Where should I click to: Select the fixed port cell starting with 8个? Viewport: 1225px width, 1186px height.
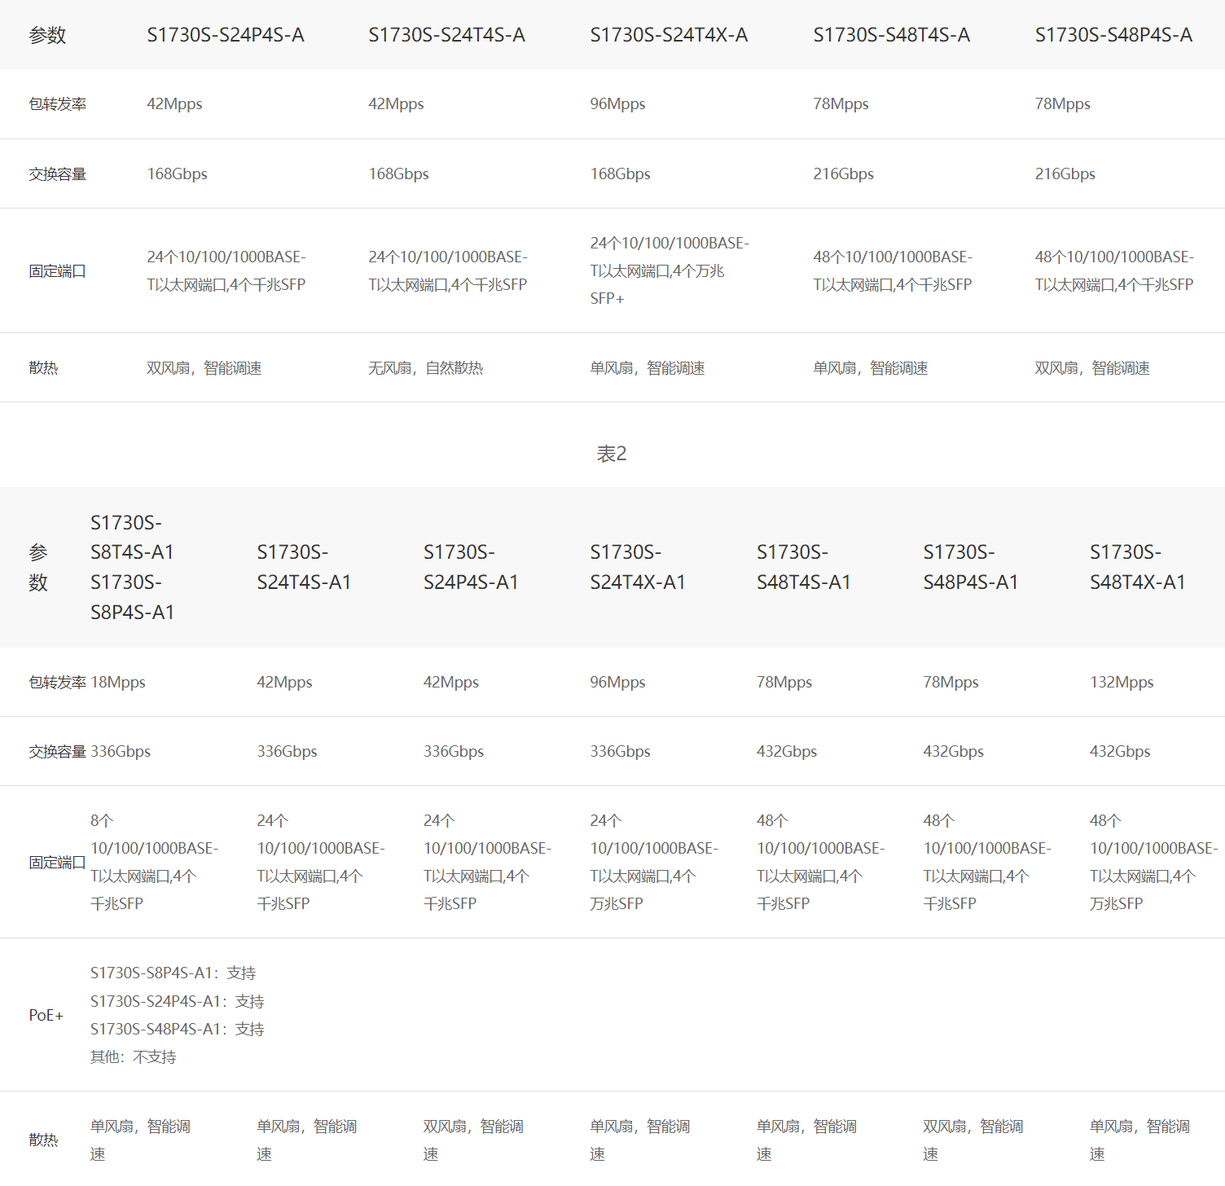(x=154, y=862)
